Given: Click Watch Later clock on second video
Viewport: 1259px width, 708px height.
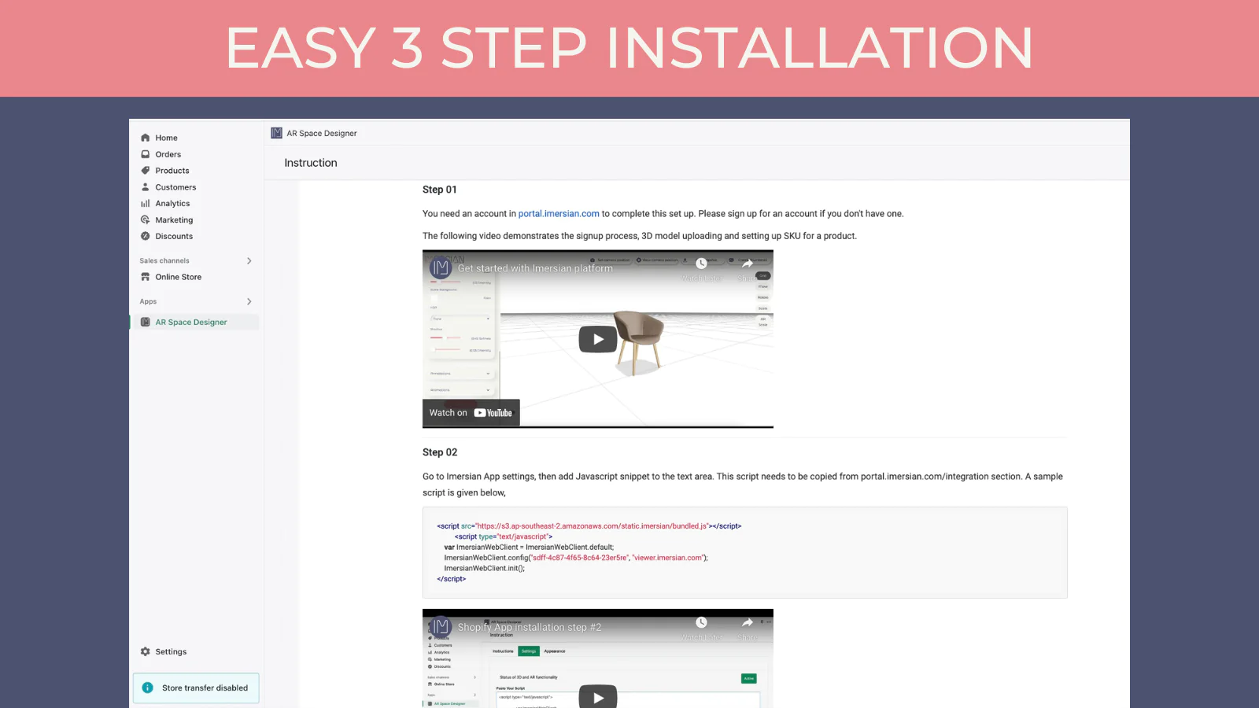Looking at the screenshot, I should tap(701, 622).
